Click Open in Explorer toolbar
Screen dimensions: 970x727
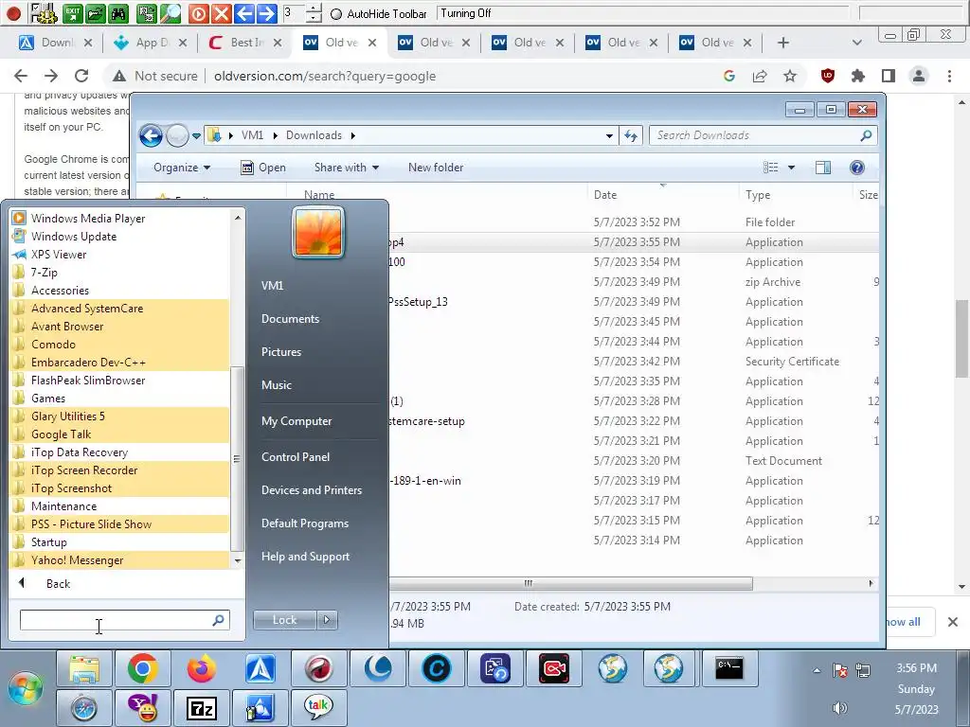263,168
